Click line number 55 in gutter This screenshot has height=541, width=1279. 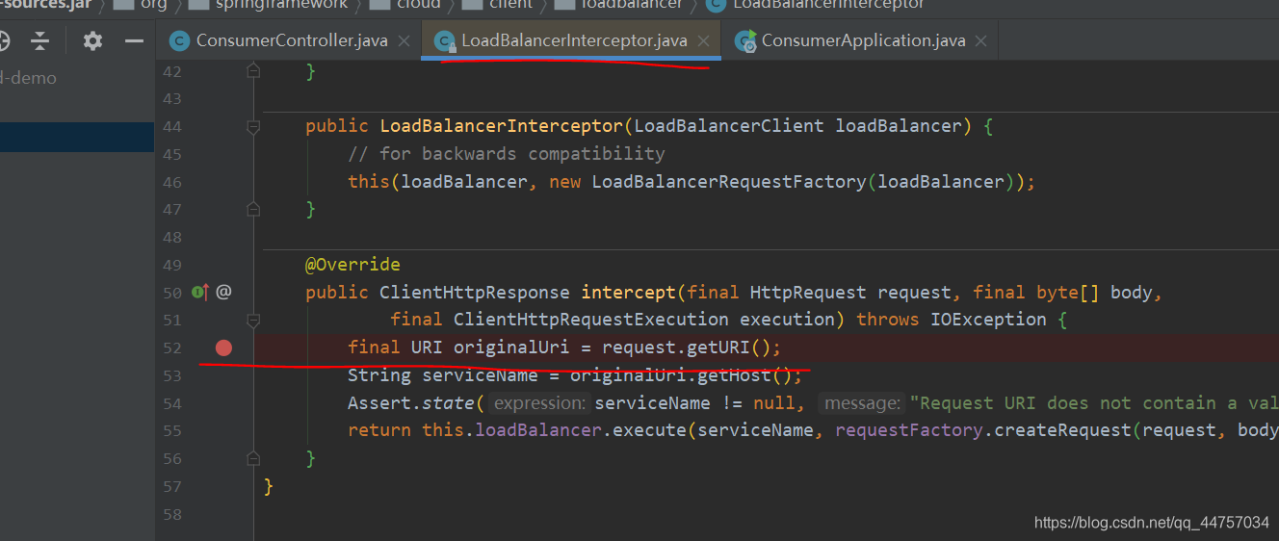171,431
